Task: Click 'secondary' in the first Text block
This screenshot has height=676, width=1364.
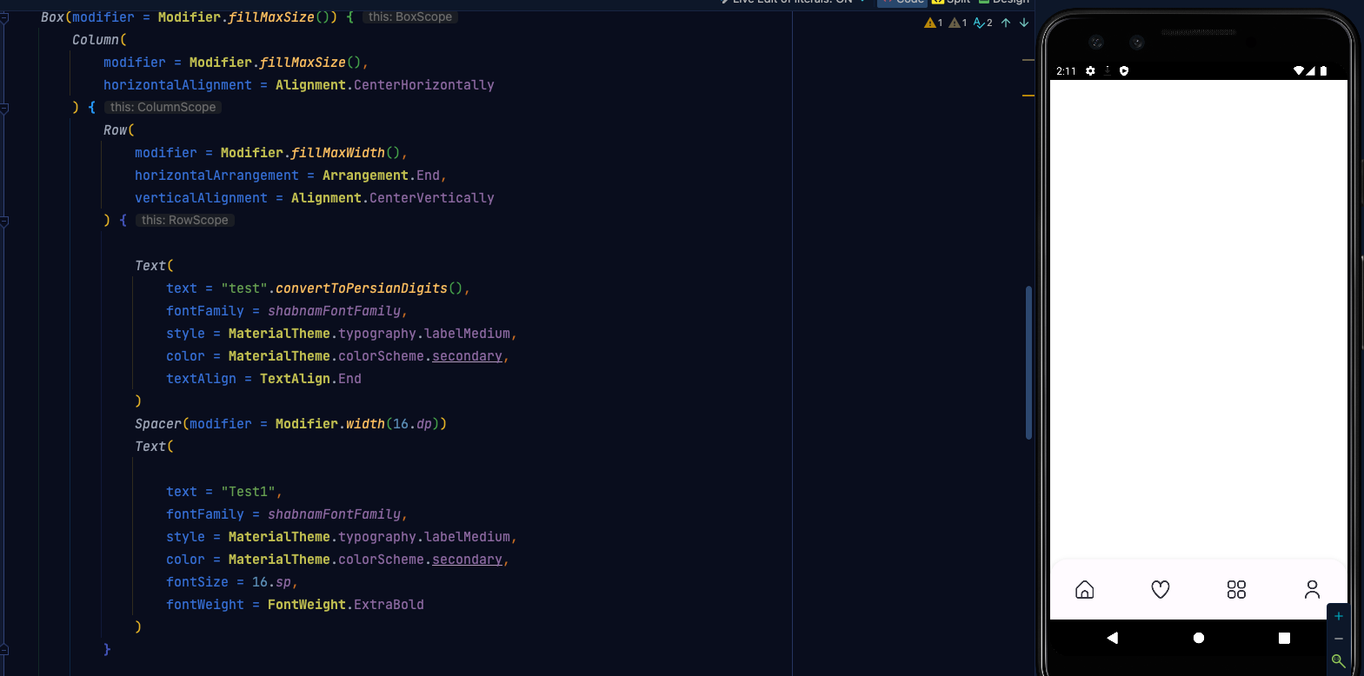Action: 467,356
